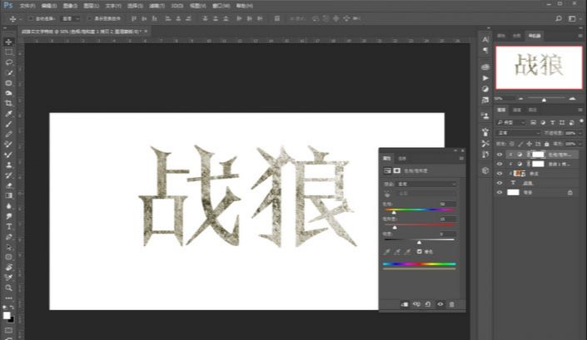Viewport: 587px width, 340px height.
Task: Open the layer filter kind dropdown
Action: pyautogui.click(x=511, y=122)
